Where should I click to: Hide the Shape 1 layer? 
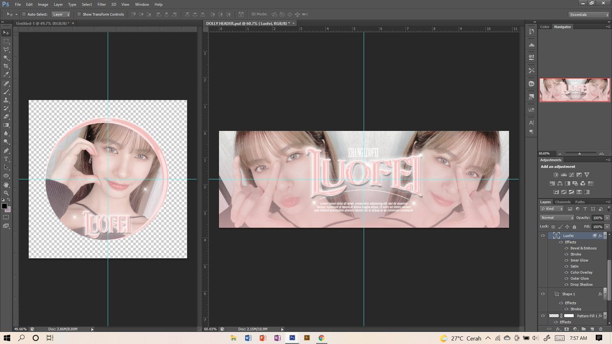click(x=543, y=294)
